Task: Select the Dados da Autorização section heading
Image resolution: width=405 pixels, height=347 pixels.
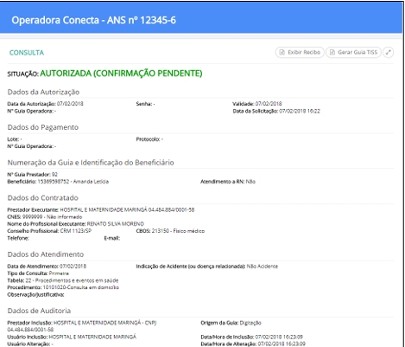Action: 43,92
